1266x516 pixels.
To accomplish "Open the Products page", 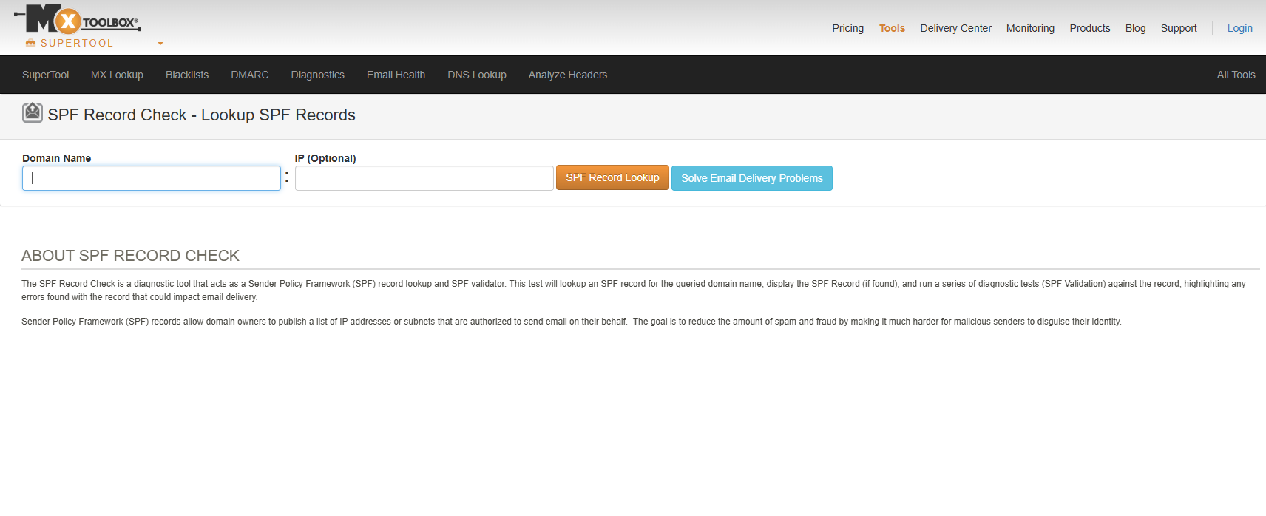I will coord(1090,28).
